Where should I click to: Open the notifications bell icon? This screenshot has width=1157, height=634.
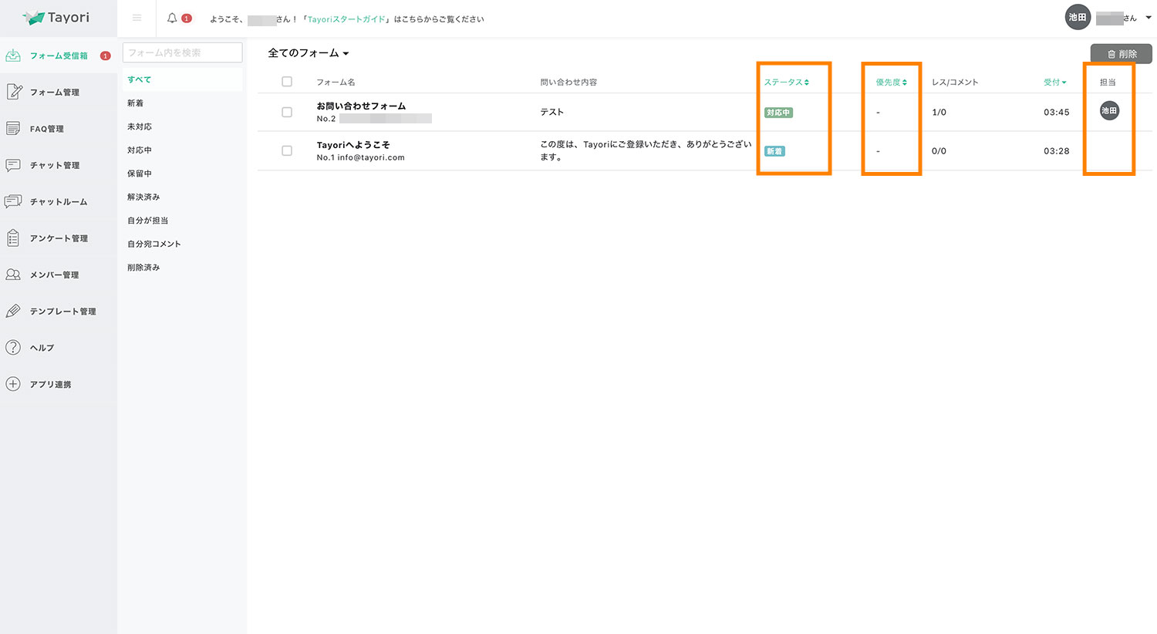coord(172,18)
